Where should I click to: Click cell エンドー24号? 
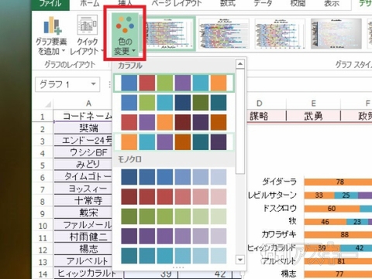pyautogui.click(x=83, y=140)
